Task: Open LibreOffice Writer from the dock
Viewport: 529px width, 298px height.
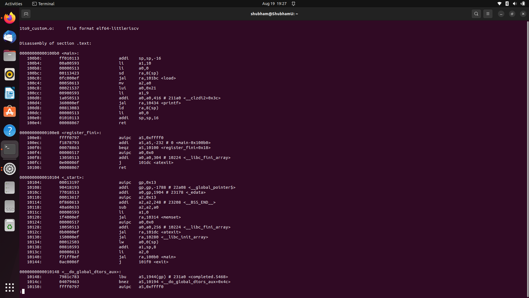Action: pyautogui.click(x=9, y=93)
